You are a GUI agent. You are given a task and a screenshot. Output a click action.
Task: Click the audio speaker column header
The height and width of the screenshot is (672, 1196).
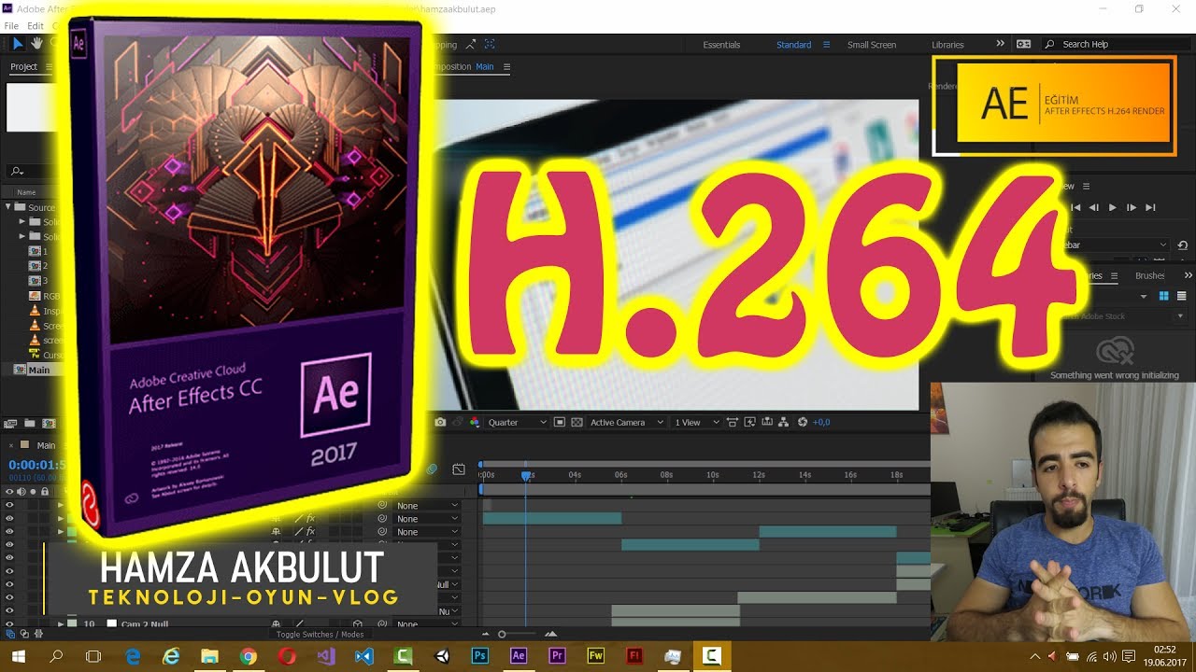(21, 491)
